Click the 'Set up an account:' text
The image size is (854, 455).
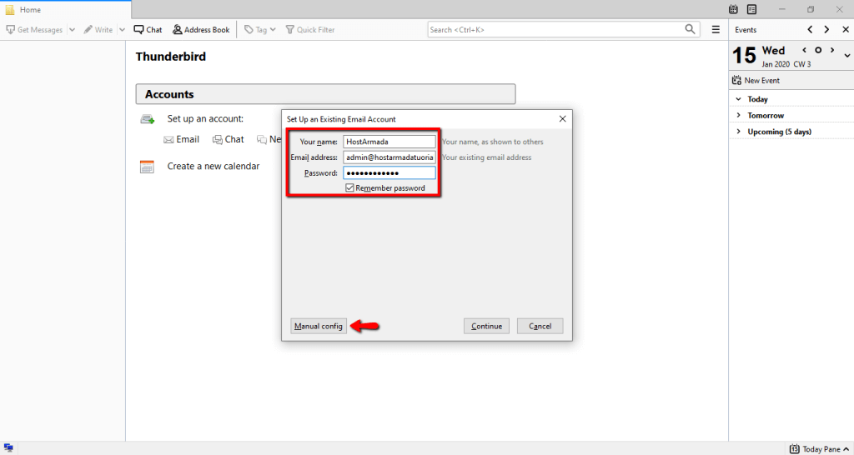click(205, 118)
